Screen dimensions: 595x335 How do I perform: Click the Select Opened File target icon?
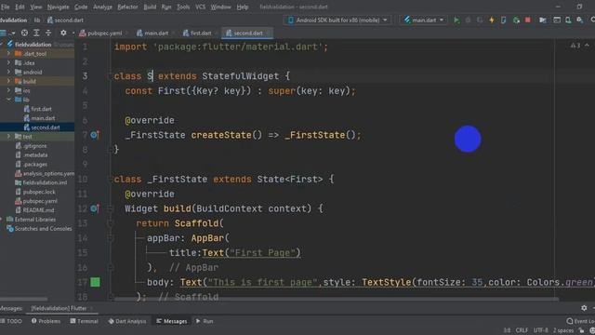[x=24, y=33]
